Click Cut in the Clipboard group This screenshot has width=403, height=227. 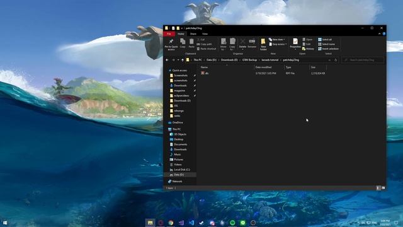[x=201, y=40]
